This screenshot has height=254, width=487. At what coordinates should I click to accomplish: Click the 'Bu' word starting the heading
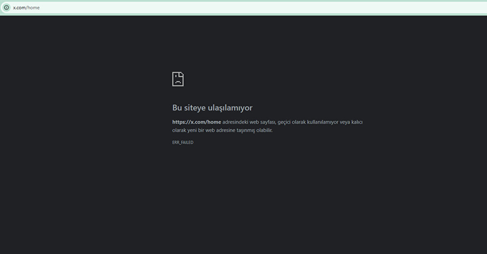(x=177, y=108)
